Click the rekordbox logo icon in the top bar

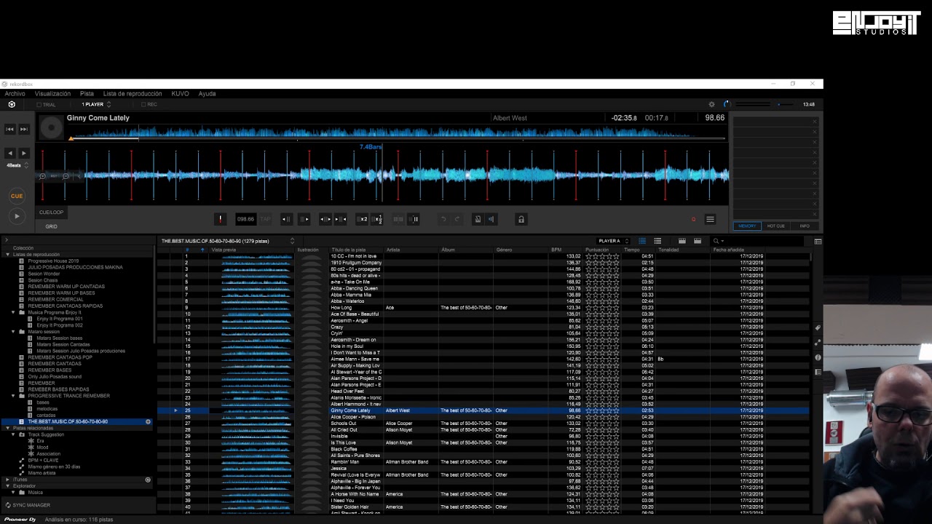pos(12,104)
